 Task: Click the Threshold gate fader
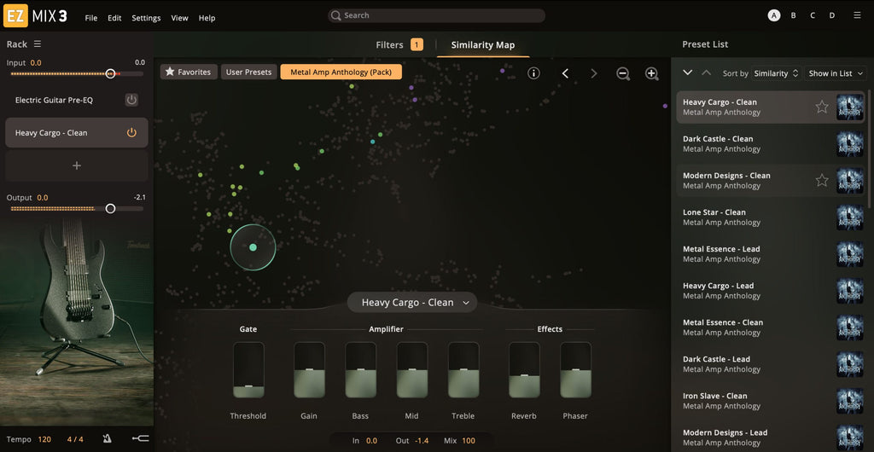coord(248,370)
